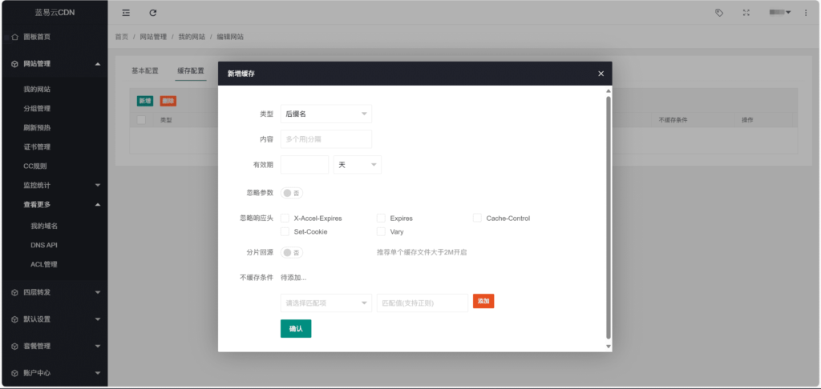Click cube icon beside 默认设置
This screenshot has height=389, width=821.
(14, 319)
